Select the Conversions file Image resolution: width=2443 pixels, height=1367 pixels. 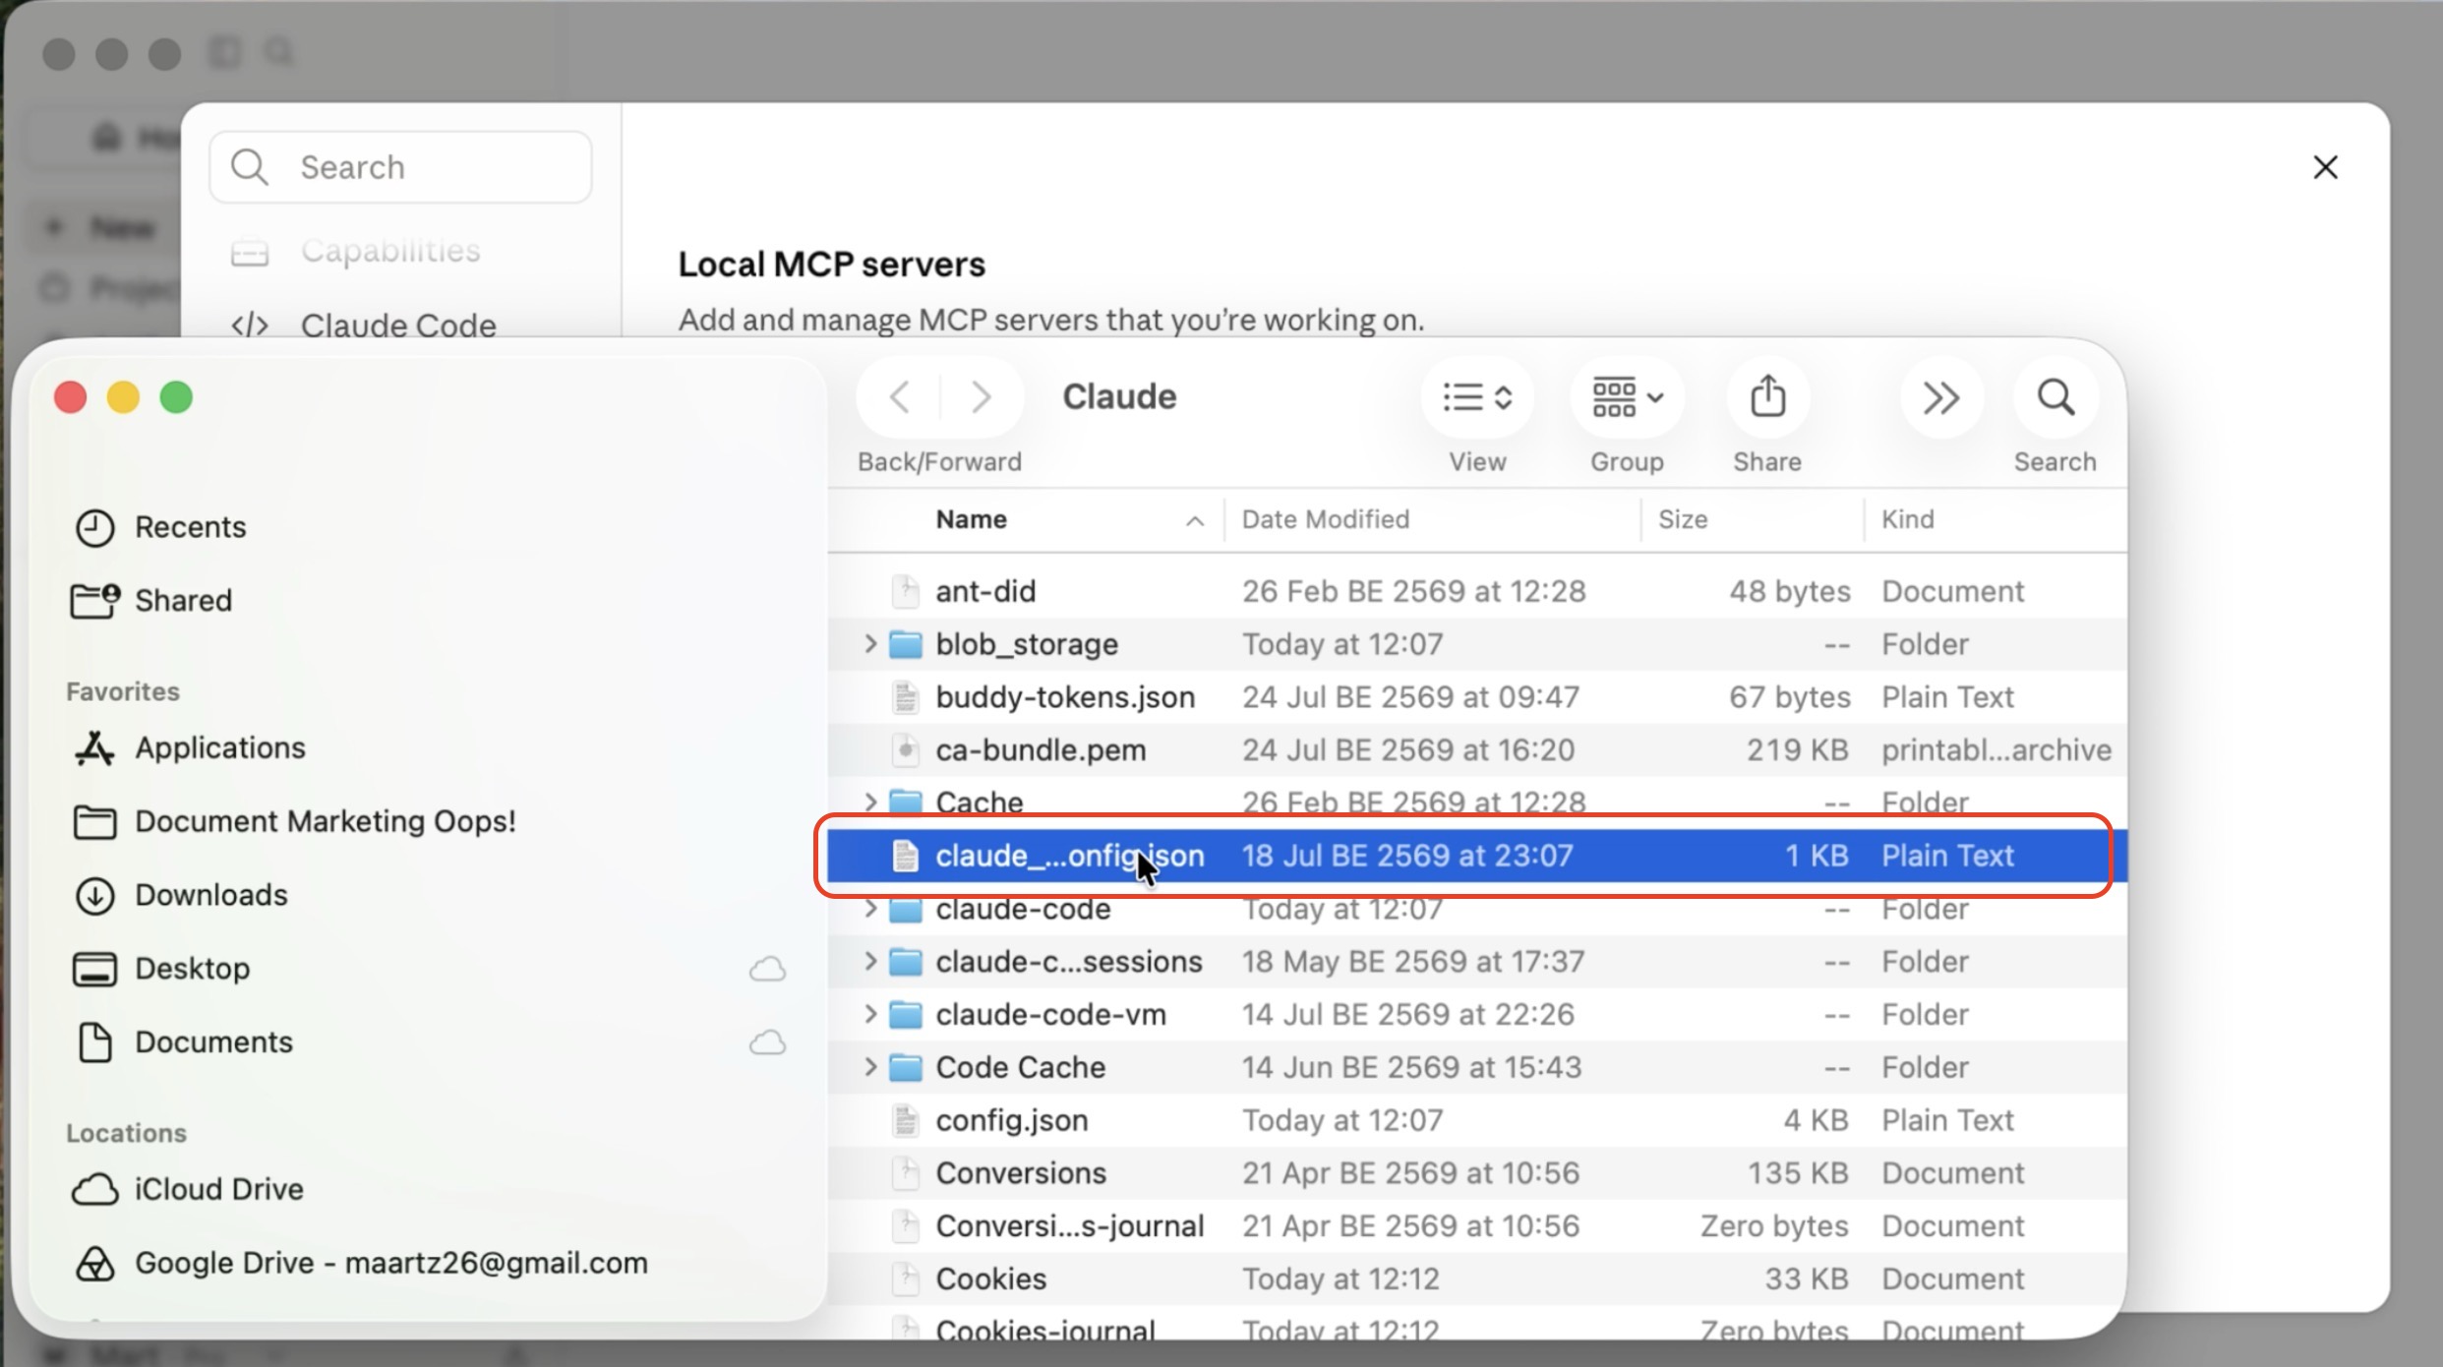point(1477,1173)
